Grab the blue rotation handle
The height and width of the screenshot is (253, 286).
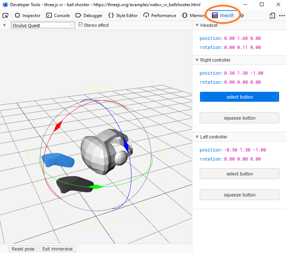point(126,145)
